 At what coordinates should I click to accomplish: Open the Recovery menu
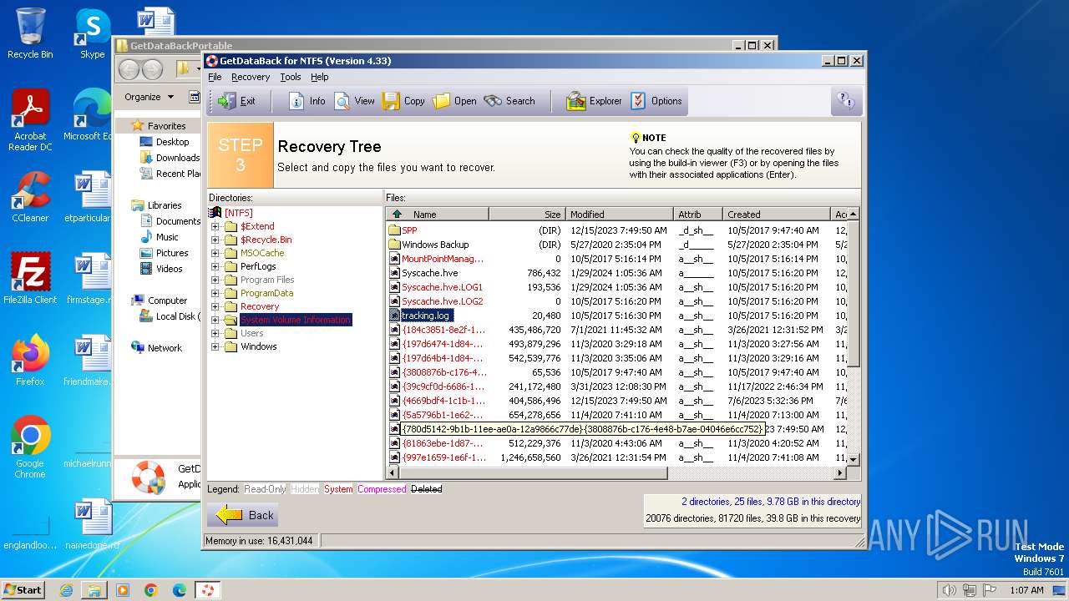tap(251, 77)
